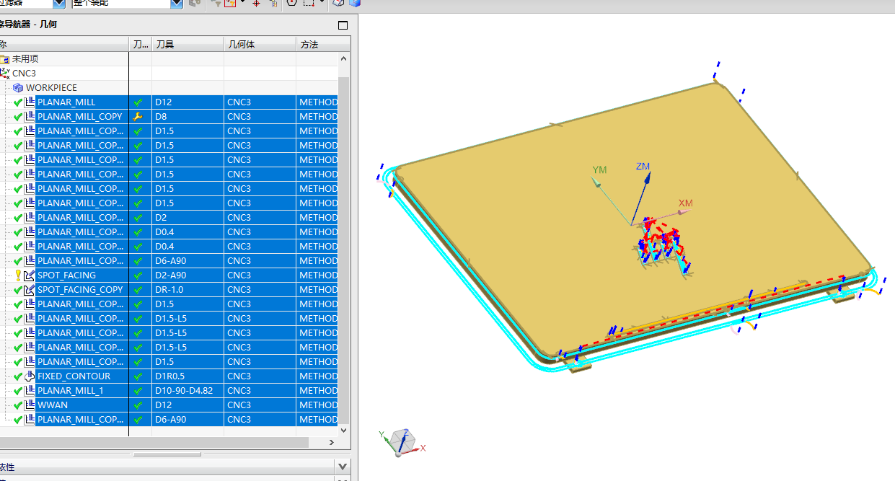The width and height of the screenshot is (895, 481).
Task: Click the red crosshair snap point icon
Action: (x=256, y=4)
